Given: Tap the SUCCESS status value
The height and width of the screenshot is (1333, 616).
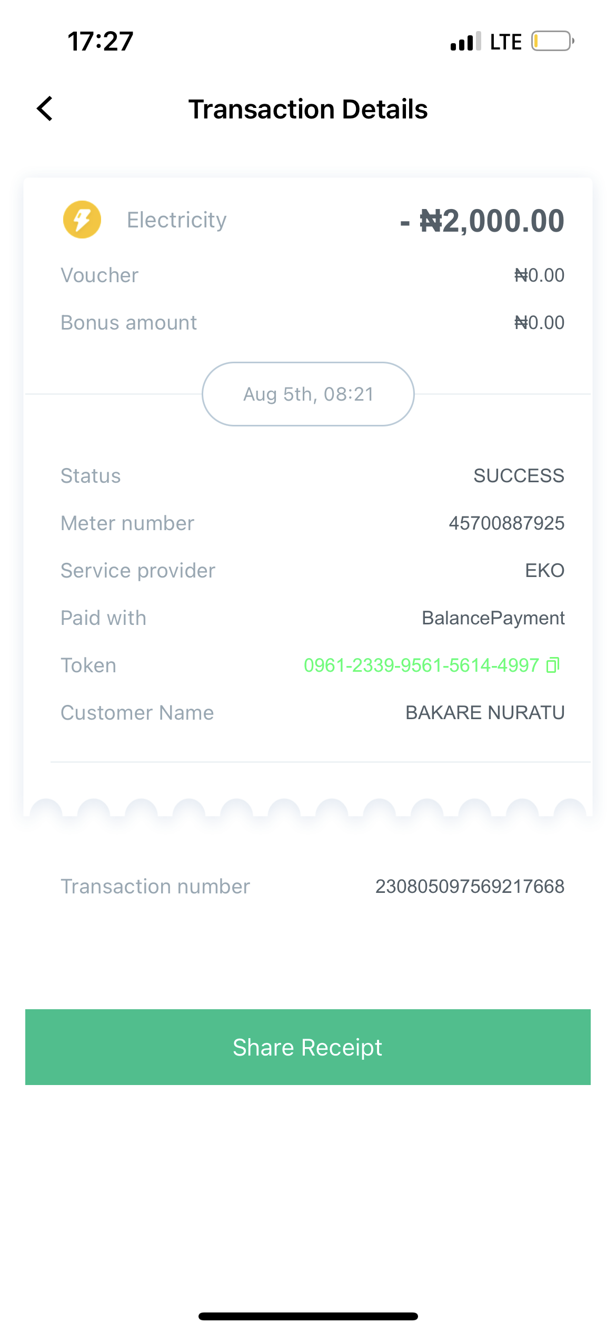Looking at the screenshot, I should 519,476.
